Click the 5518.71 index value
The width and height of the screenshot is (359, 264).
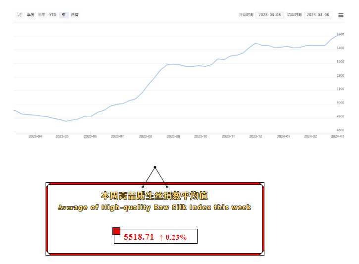[139, 237]
